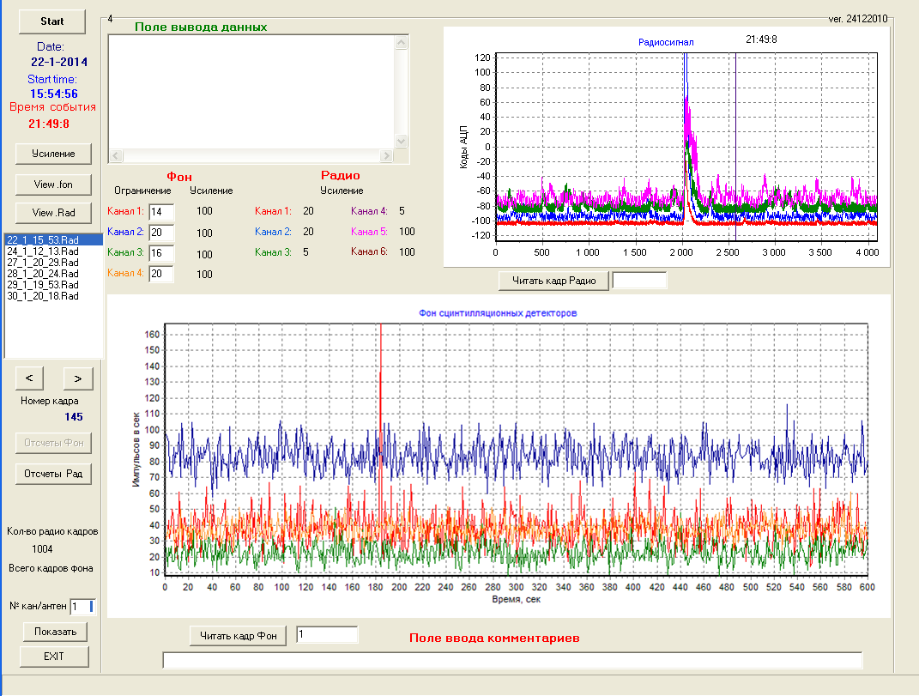The image size is (919, 696).
Task: Edit Фон Канал 3 limit field value 16
Action: pyautogui.click(x=161, y=253)
